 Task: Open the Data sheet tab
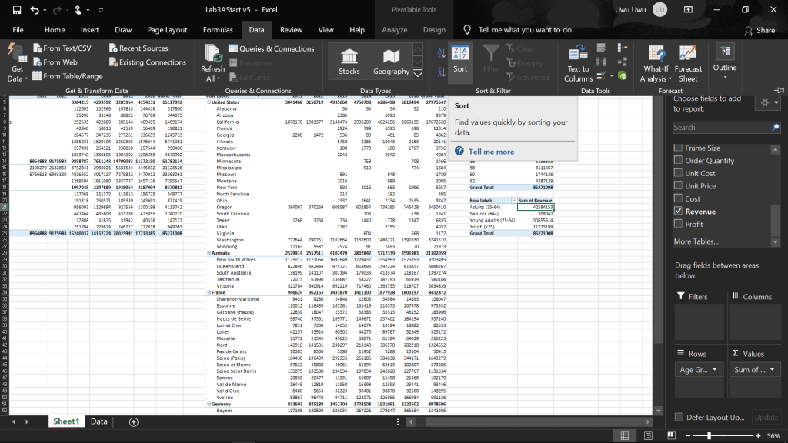pos(99,421)
